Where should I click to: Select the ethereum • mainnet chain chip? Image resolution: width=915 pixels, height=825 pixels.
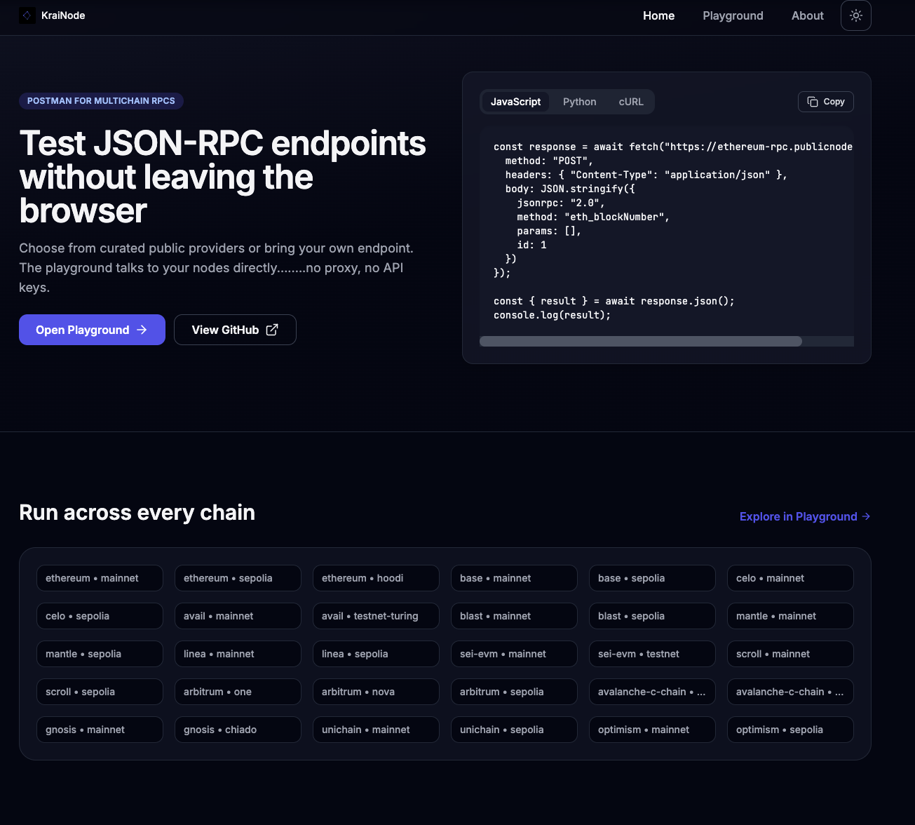coord(99,577)
